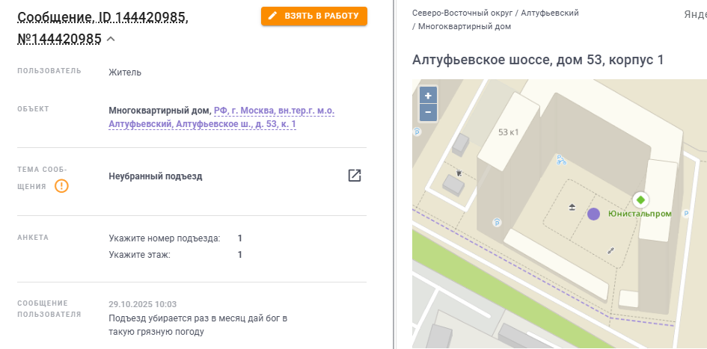Click the message title 'Сообщение, ID 144420985'
Image resolution: width=707 pixels, height=349 pixels.
[102, 16]
